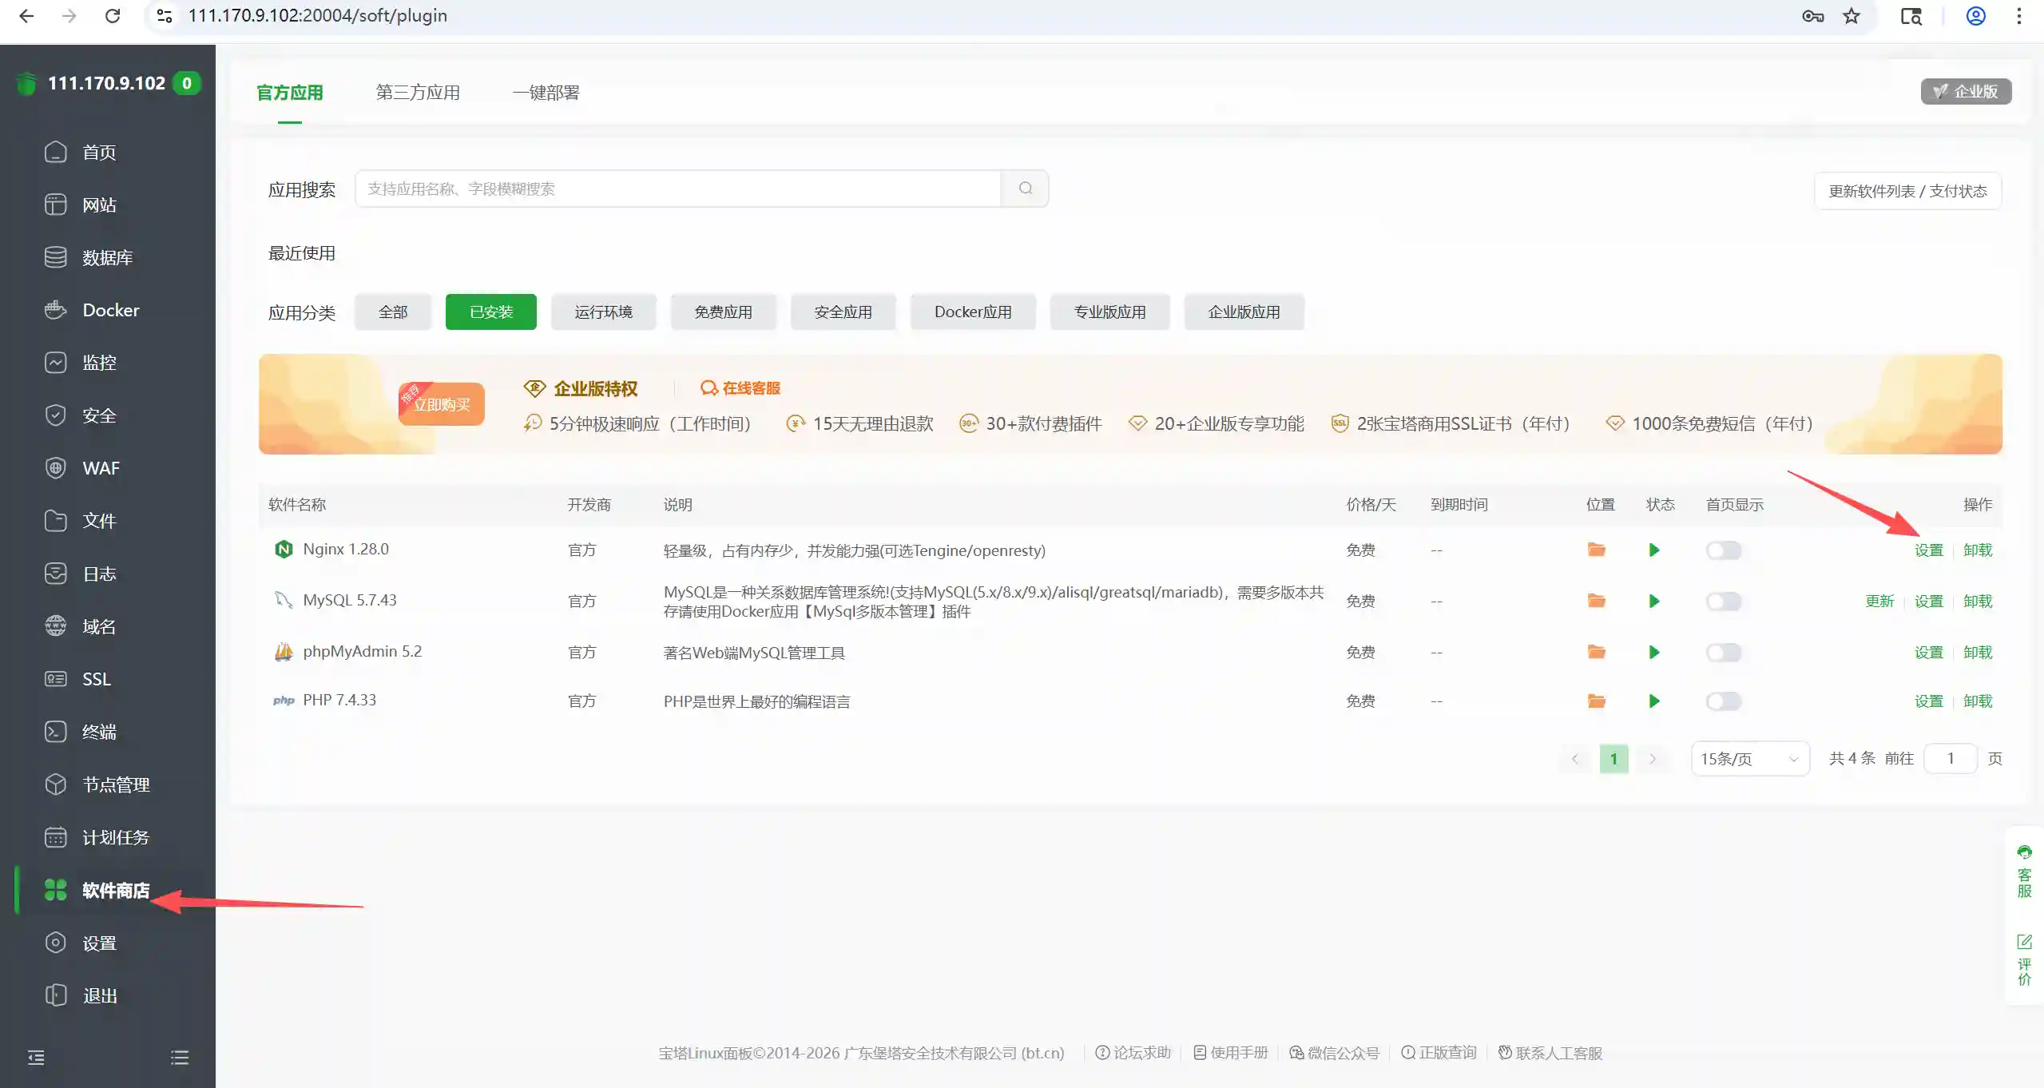Select page 1 pagination button
This screenshot has height=1088, width=2044.
[1613, 758]
